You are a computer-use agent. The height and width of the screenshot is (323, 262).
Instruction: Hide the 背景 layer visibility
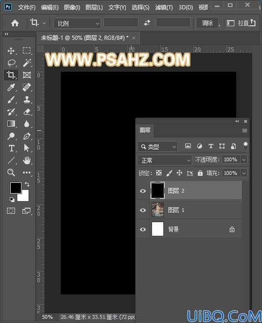coord(143,229)
